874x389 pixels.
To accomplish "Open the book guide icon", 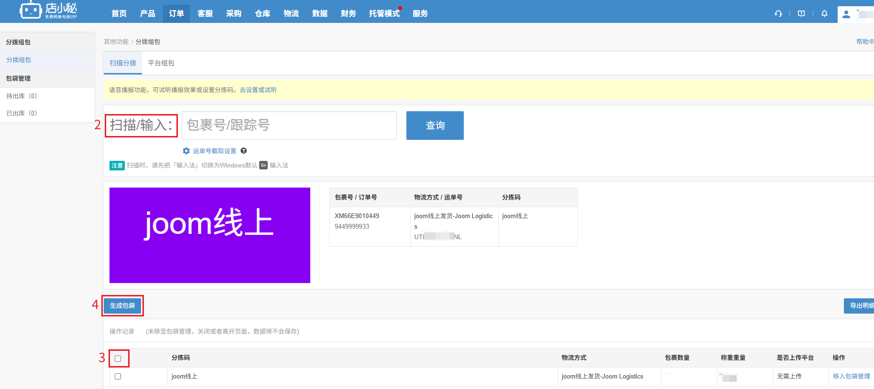I will (x=801, y=13).
